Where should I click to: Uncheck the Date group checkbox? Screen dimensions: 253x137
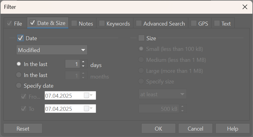20,38
